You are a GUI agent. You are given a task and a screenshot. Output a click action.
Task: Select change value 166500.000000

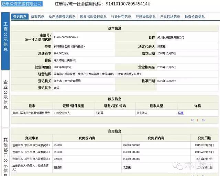pyautogui.click(x=131, y=145)
